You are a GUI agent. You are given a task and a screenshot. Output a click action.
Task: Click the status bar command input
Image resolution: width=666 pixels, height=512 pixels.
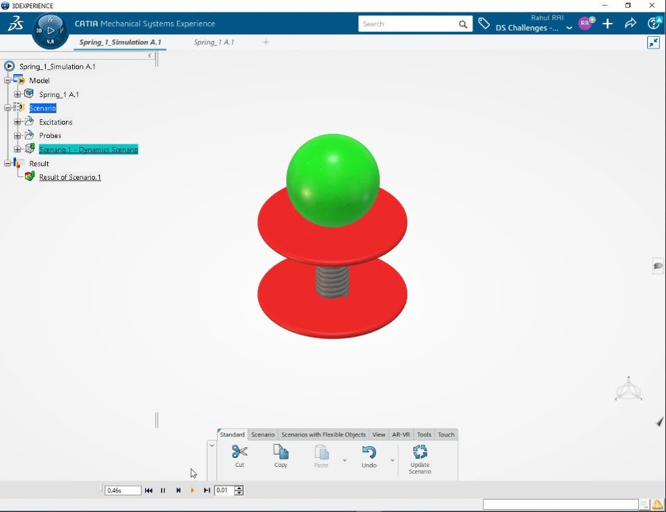561,504
